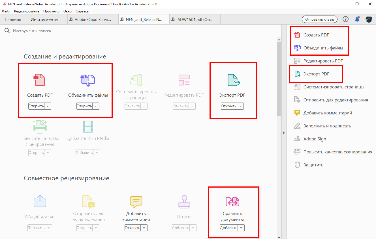This screenshot has height=239, width=376.
Task: Click Добавить комментарий icon in right pane
Action: tap(297, 113)
